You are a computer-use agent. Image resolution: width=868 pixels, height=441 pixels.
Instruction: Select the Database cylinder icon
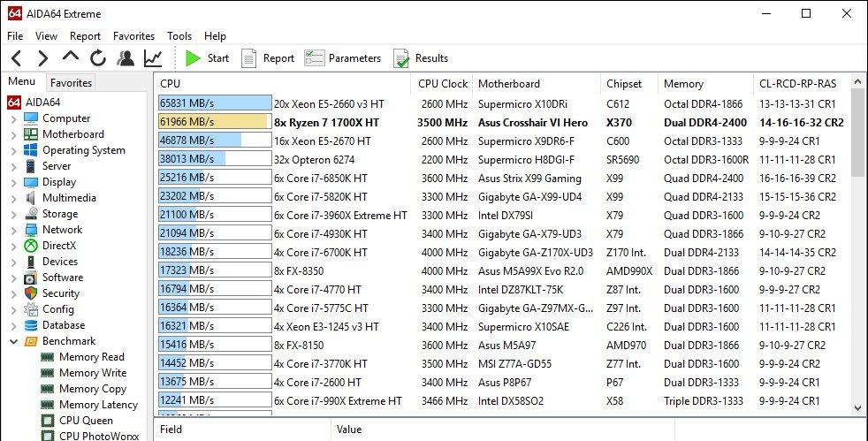point(31,325)
